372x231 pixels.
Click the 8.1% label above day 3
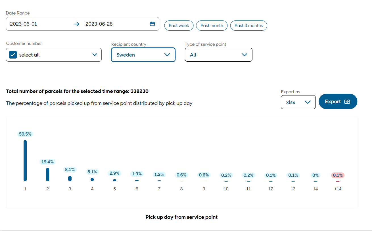(70, 170)
